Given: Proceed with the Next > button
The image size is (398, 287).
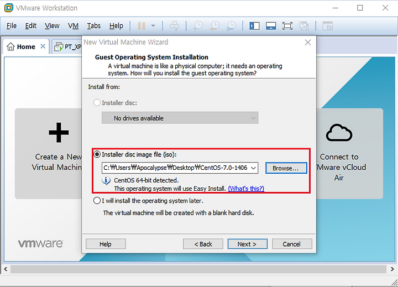Looking at the screenshot, I should pyautogui.click(x=248, y=244).
